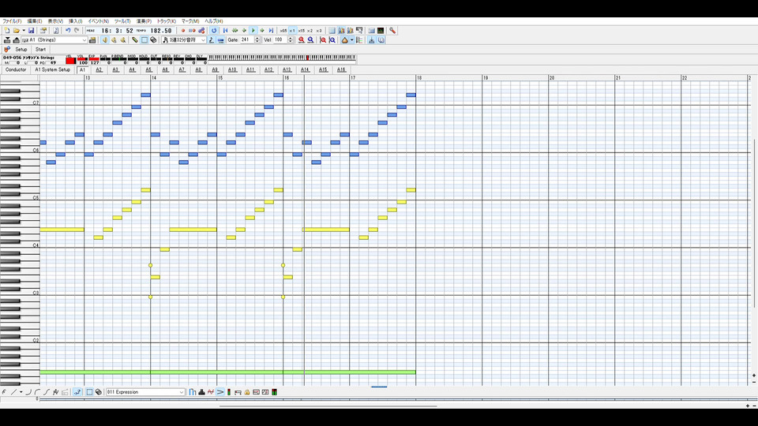758x426 pixels.
Task: Toggle the velocity bar graph icon
Action: click(x=193, y=392)
